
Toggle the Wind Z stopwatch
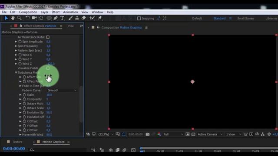coord(20,64)
